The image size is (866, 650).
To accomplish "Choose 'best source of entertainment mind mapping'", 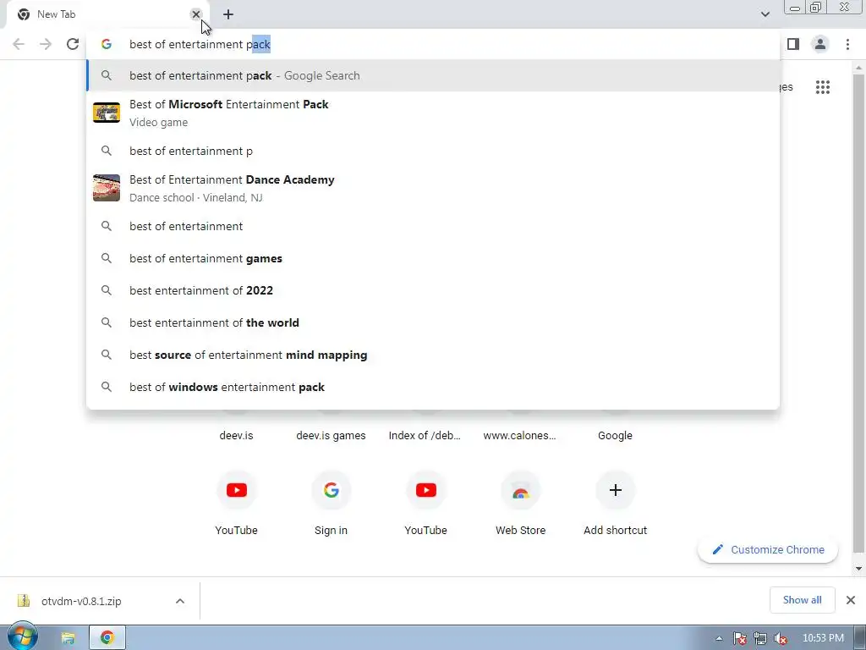I will pyautogui.click(x=433, y=355).
